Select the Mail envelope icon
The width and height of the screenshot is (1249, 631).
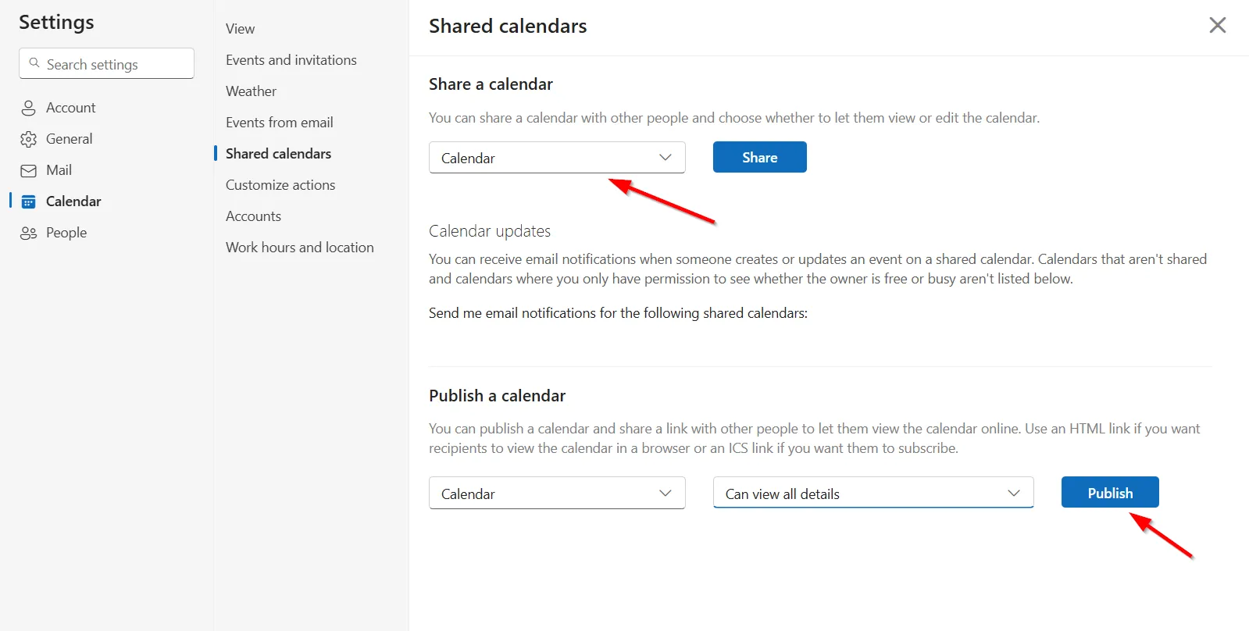coord(29,169)
